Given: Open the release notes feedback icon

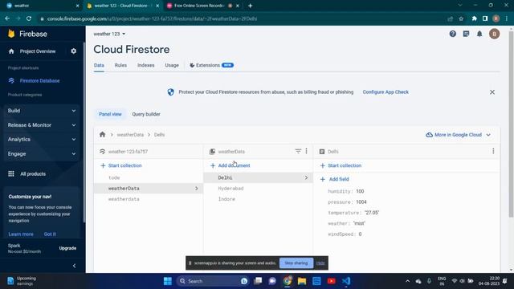Looking at the screenshot, I should [x=466, y=34].
